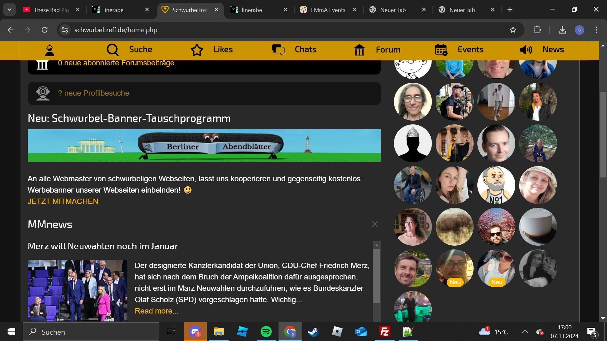This screenshot has height=341, width=607.
Task: Open Chrome three-dot menu
Action: [x=596, y=30]
